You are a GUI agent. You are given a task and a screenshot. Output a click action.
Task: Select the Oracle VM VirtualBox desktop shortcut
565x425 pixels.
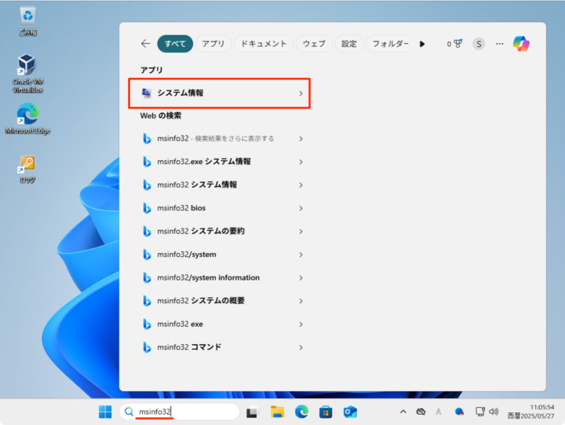(x=27, y=74)
